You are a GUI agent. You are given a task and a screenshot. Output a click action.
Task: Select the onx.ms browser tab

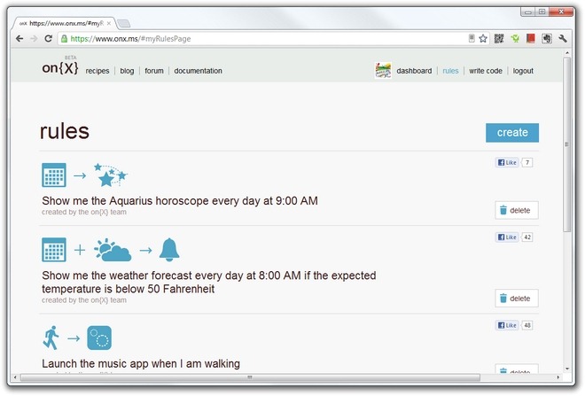point(64,23)
